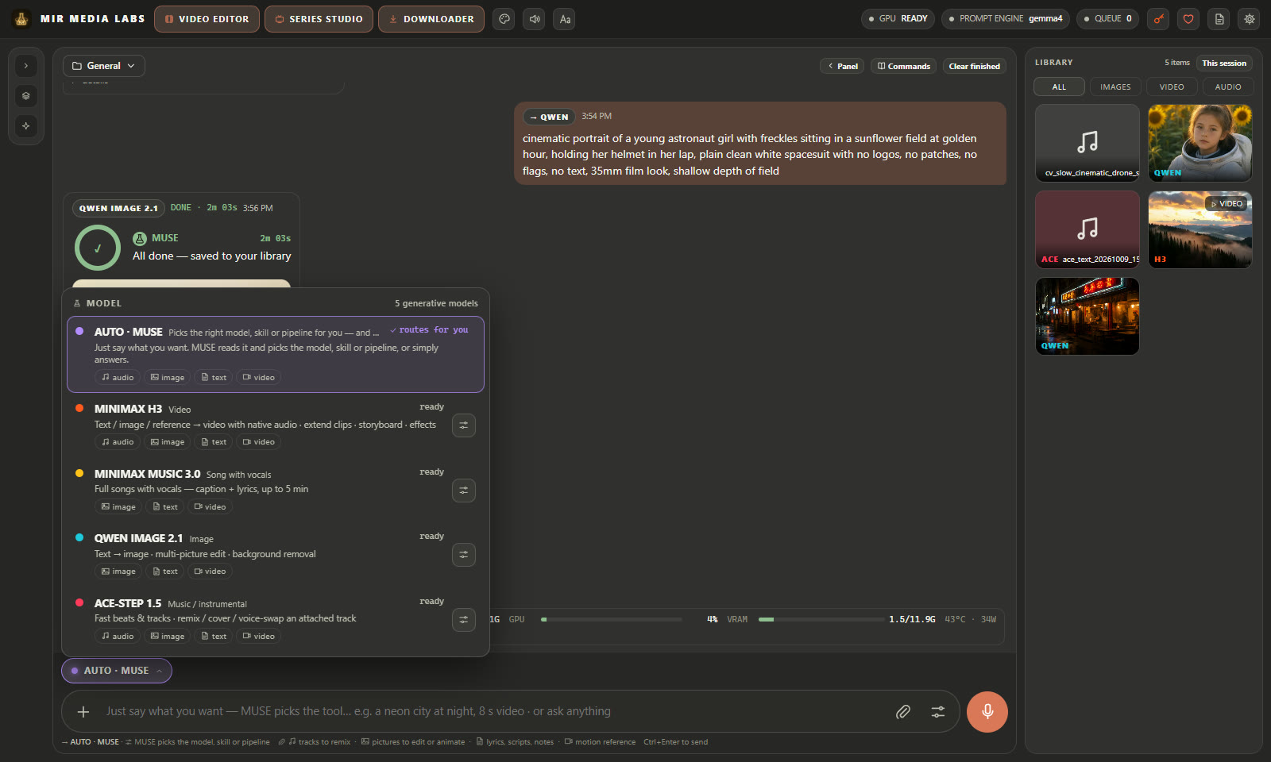
Task: Open the General folder dropdown
Action: [104, 66]
